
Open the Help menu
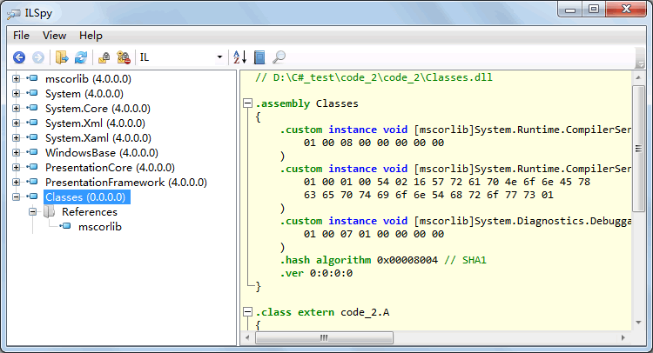91,36
